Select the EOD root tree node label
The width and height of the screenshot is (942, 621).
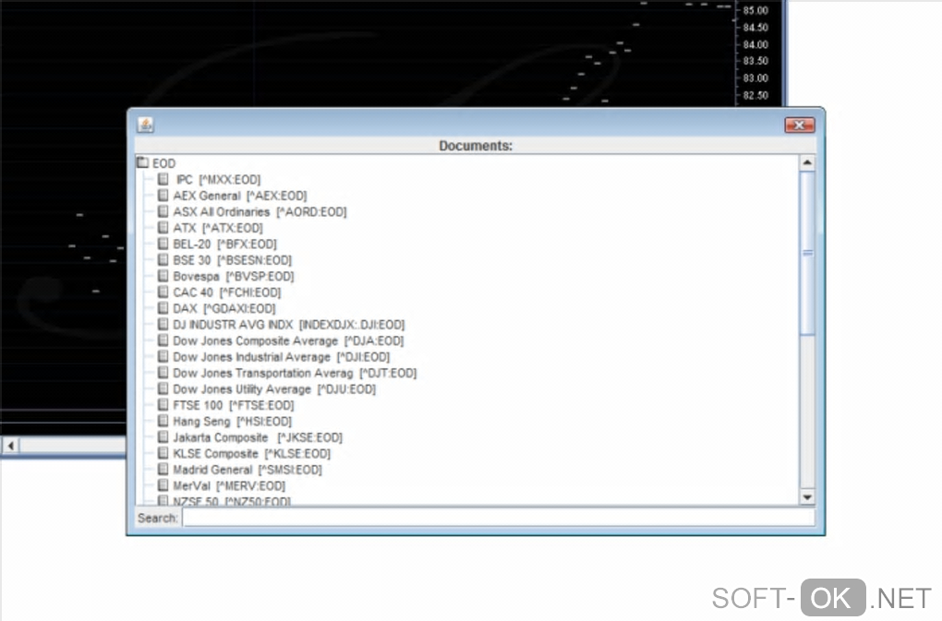pos(163,163)
